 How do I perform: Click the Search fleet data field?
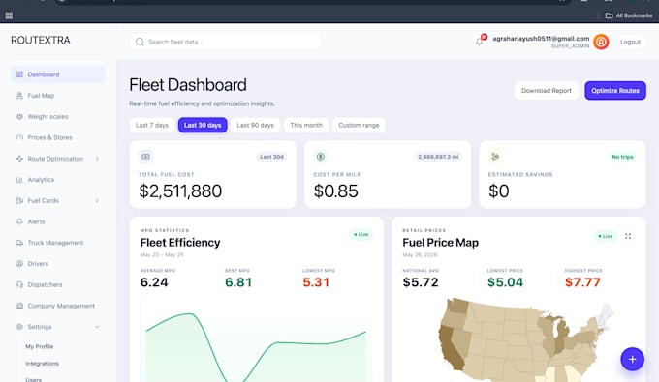pos(225,42)
